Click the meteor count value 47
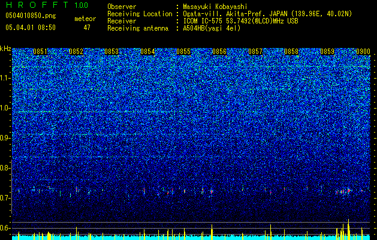The width and height of the screenshot is (377, 240). click(87, 28)
